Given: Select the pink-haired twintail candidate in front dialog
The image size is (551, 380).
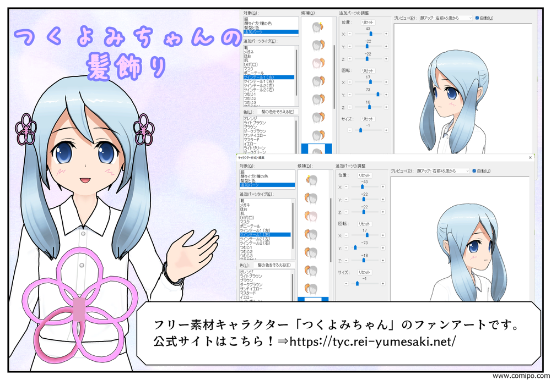Looking at the screenshot, I should (x=311, y=216).
